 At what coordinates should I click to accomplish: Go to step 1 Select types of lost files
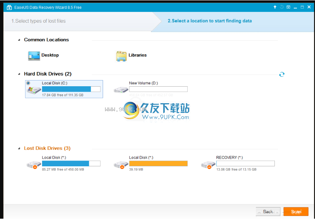(39, 21)
